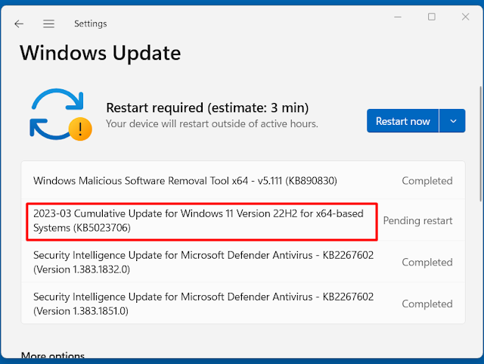
Task: Minimize the Settings window
Action: pyautogui.click(x=398, y=17)
